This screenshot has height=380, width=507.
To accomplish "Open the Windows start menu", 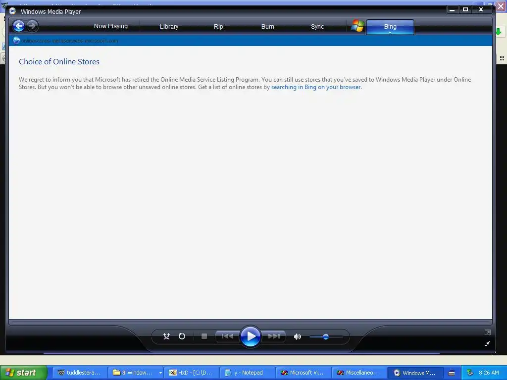I will click(x=24, y=373).
